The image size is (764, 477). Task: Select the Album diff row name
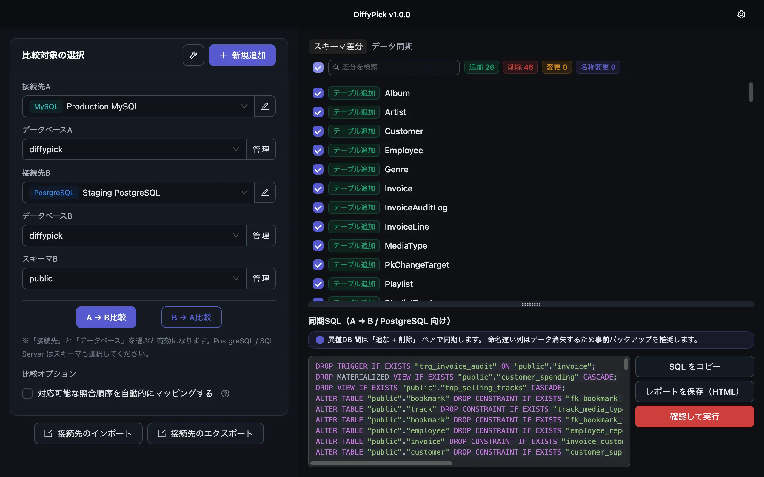(397, 93)
